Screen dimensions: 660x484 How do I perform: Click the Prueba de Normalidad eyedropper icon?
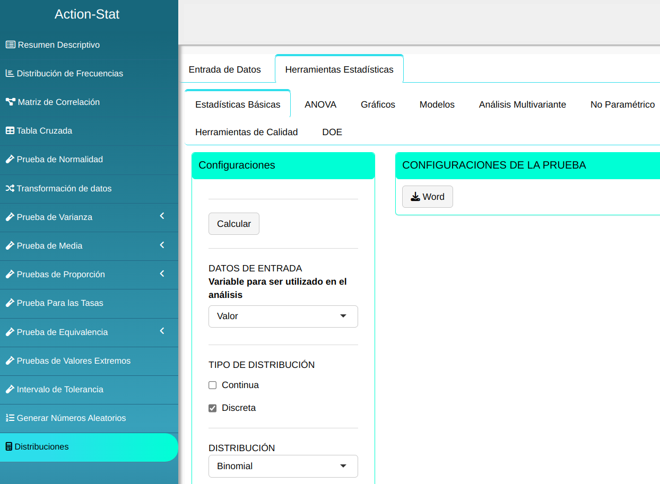tap(10, 160)
